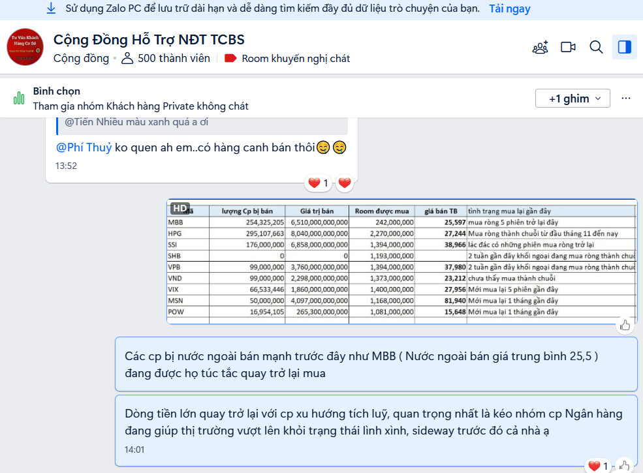Toggle the conversation info side panel
The width and height of the screenshot is (643, 473).
click(x=624, y=47)
